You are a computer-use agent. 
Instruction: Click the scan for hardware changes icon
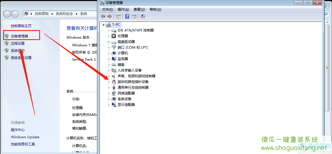point(143,16)
